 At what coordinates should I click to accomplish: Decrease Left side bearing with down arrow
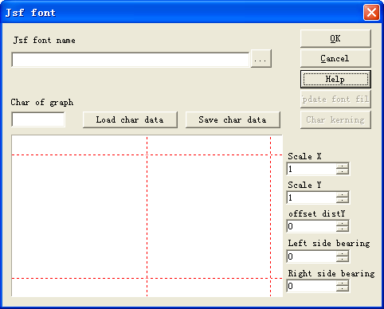pos(343,259)
